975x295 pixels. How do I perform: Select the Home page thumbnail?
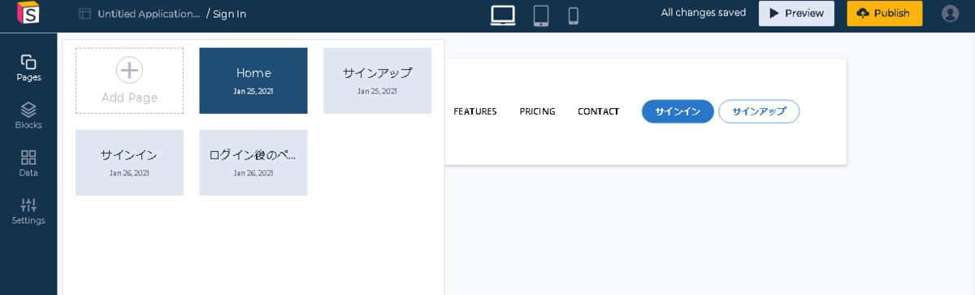253,80
